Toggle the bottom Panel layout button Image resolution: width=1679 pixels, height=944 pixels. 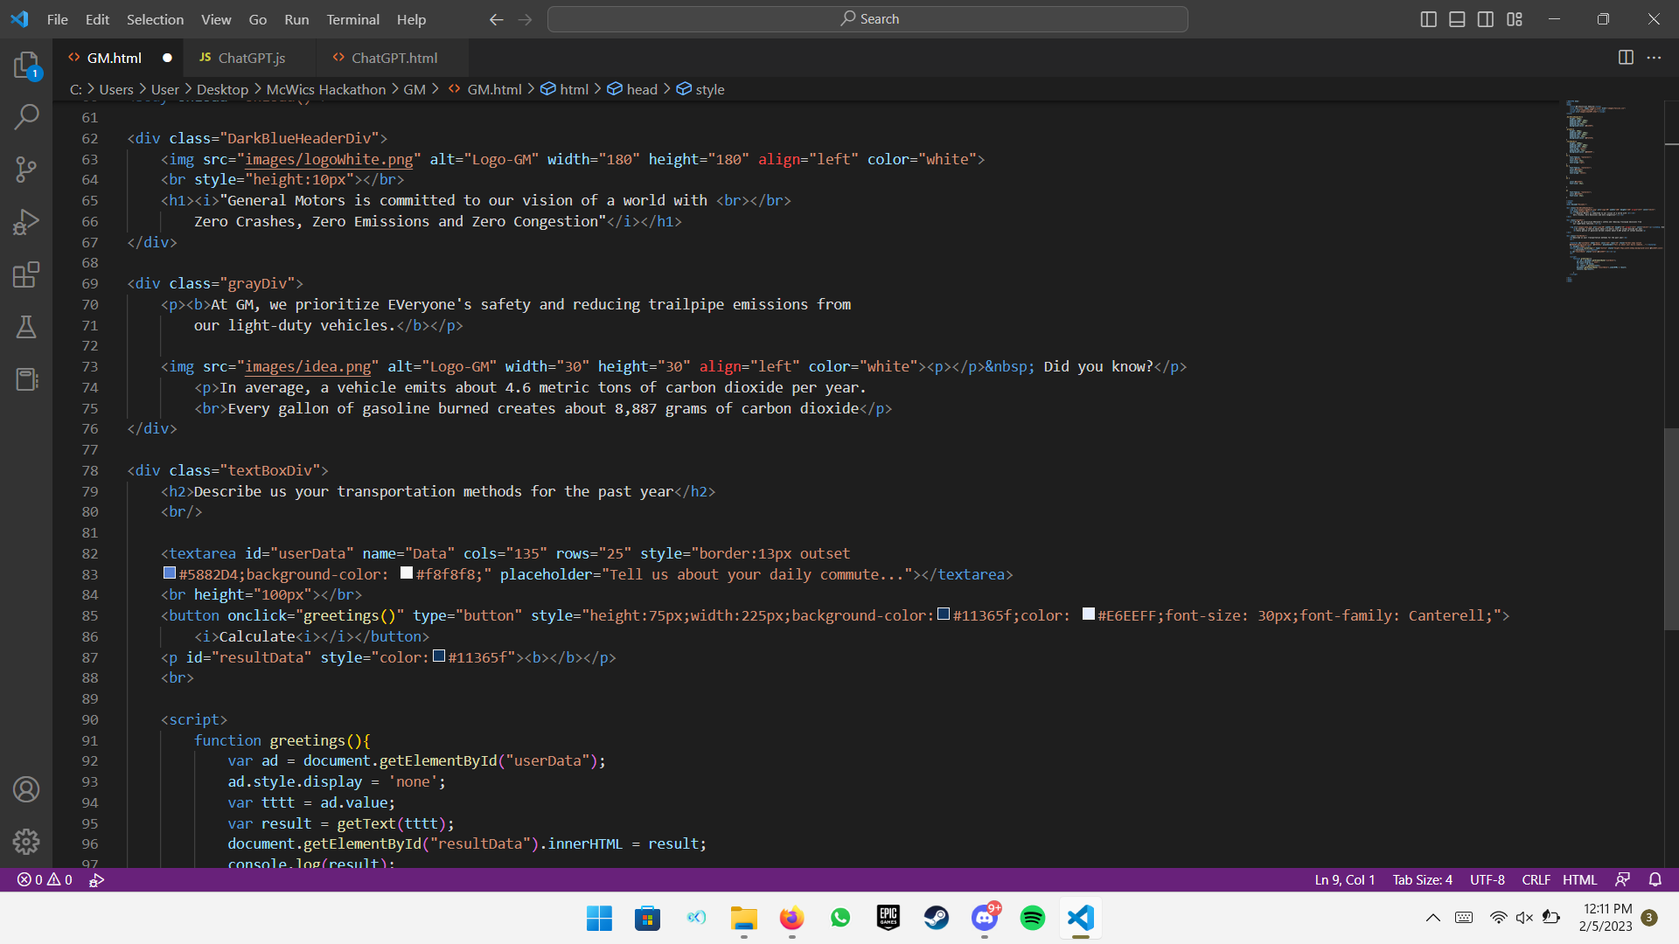click(x=1457, y=19)
